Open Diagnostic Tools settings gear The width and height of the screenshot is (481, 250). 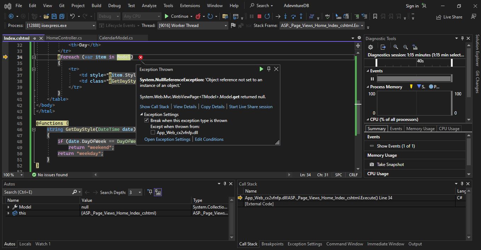click(x=371, y=47)
